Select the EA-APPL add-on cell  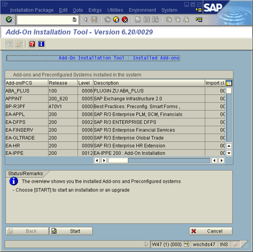pos(27,114)
